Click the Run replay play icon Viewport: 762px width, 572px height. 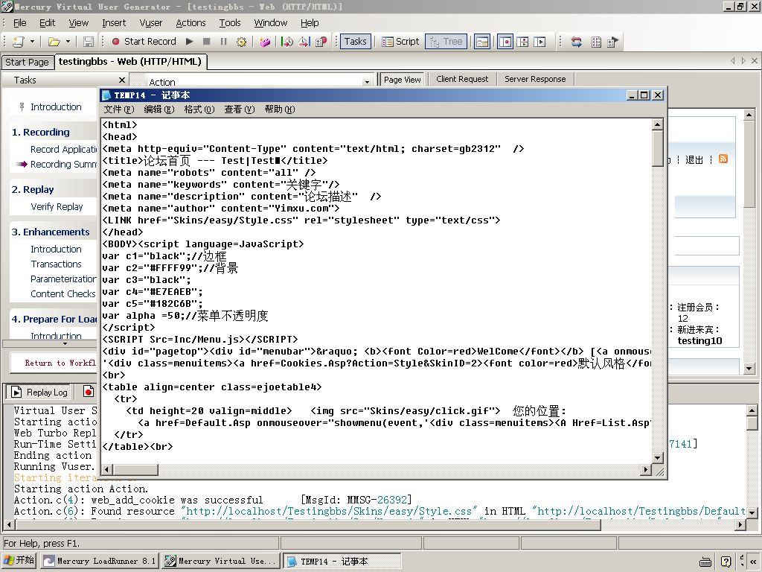click(x=190, y=42)
